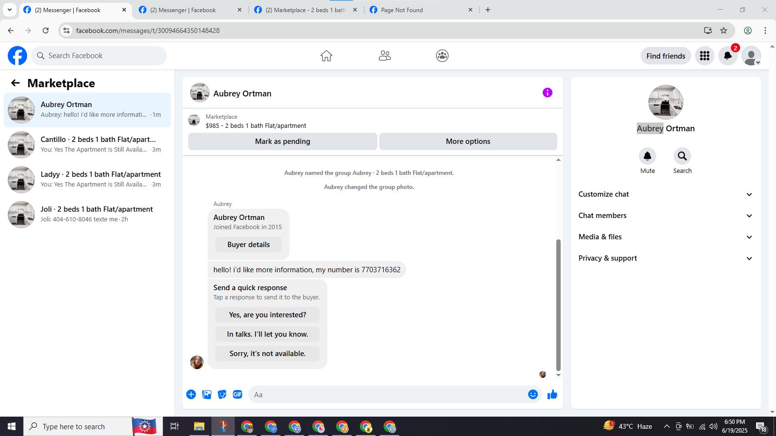Screen dimensions: 776x436
Task: Install the app via the address bar icon
Action: (x=708, y=31)
